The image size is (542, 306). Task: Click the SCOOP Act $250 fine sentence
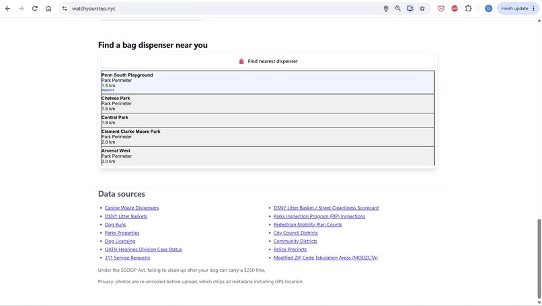pos(182,270)
